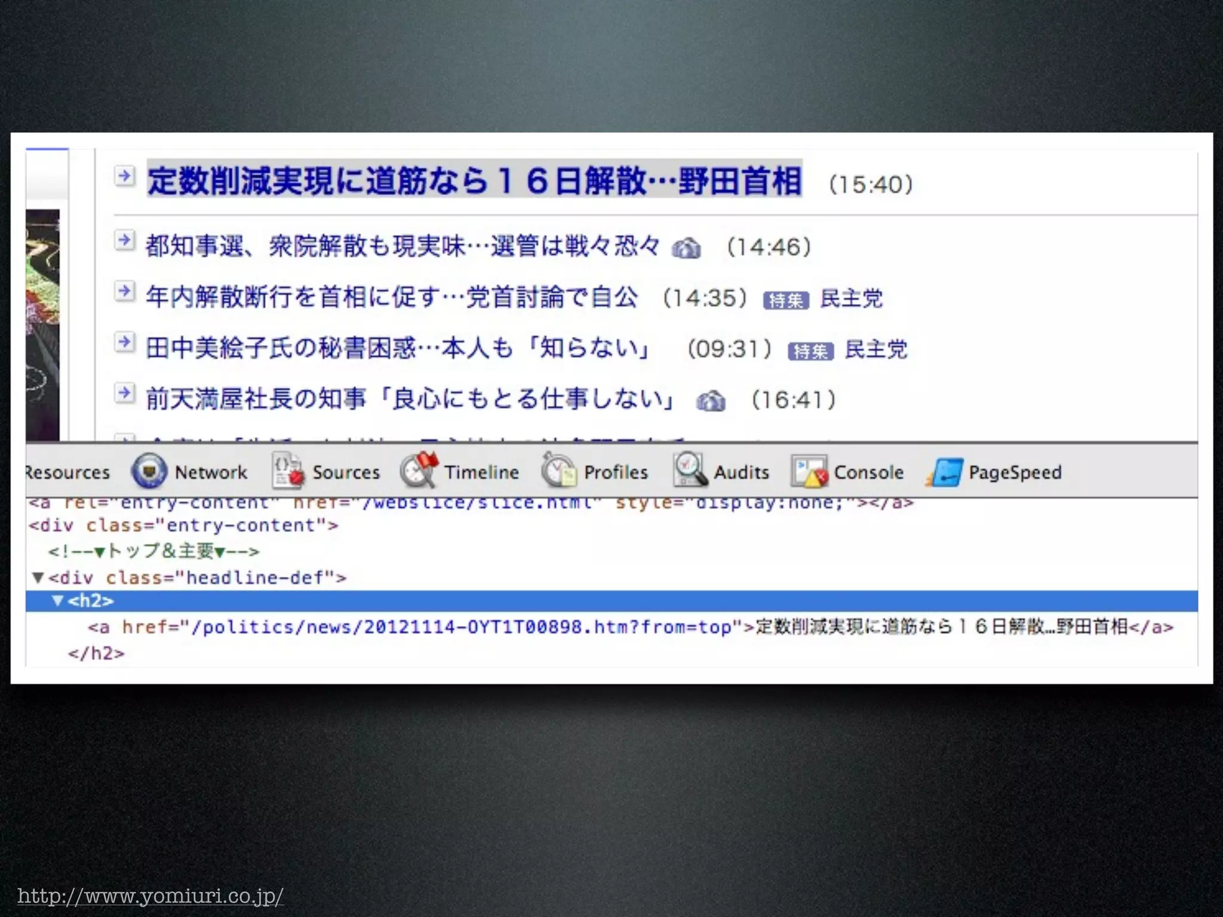Click 特集 badge on 年内解散断行 row
The height and width of the screenshot is (917, 1223).
point(786,300)
